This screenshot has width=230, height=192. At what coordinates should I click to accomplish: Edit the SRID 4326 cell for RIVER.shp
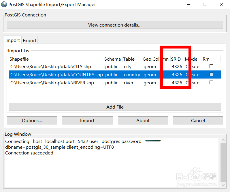tap(177, 83)
